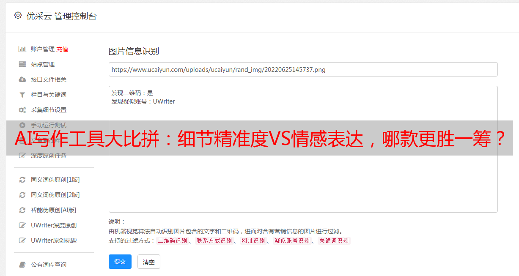Click the 发现二维码：是 result line
The height and width of the screenshot is (276, 519).
point(132,93)
